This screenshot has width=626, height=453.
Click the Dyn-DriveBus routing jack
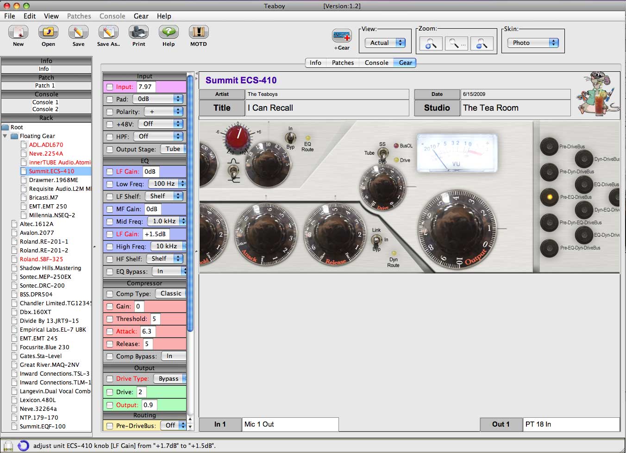tap(584, 159)
